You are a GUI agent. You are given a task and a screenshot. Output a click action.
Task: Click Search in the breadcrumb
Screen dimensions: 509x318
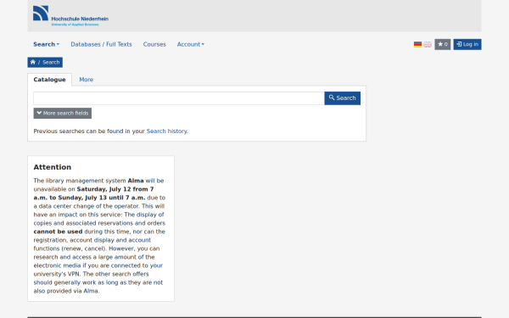(x=51, y=62)
